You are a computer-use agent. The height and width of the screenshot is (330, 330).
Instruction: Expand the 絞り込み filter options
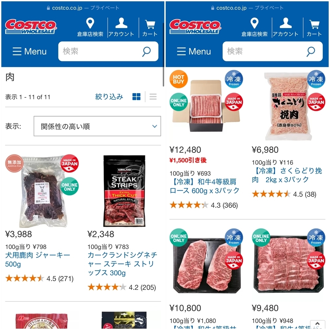click(x=109, y=97)
